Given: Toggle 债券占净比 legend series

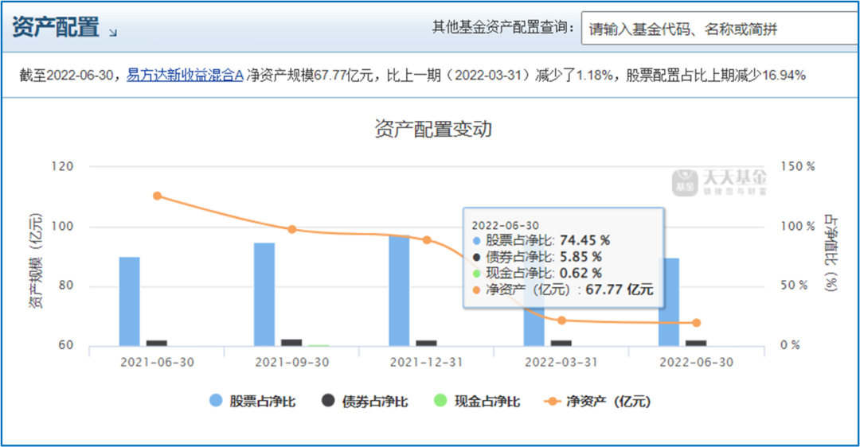Looking at the screenshot, I should [365, 401].
